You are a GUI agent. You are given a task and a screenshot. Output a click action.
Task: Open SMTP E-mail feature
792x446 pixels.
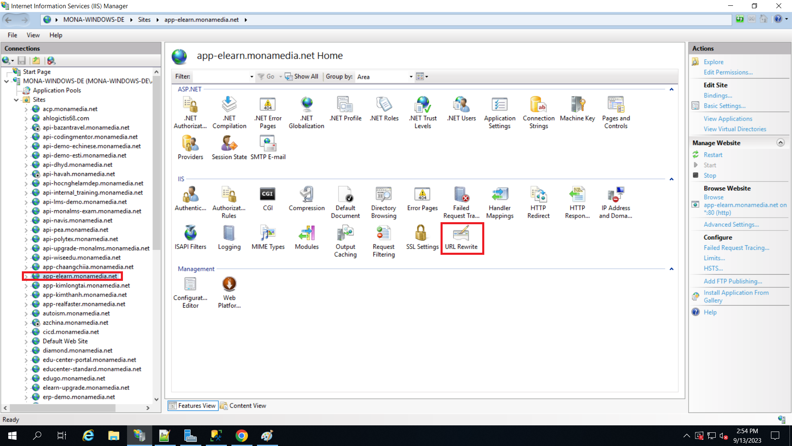coord(268,148)
